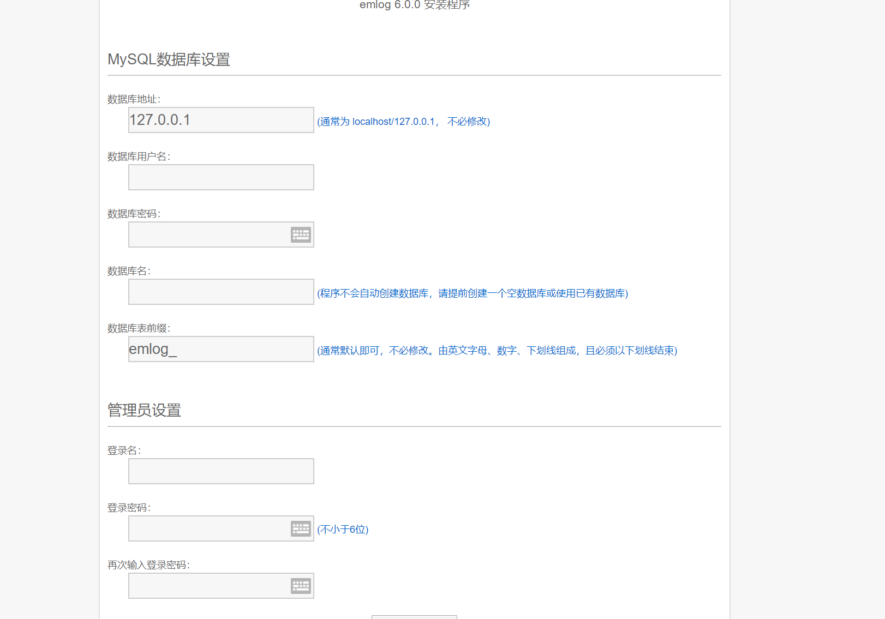
Task: Click the table prefix underscore rule hint
Action: [497, 351]
